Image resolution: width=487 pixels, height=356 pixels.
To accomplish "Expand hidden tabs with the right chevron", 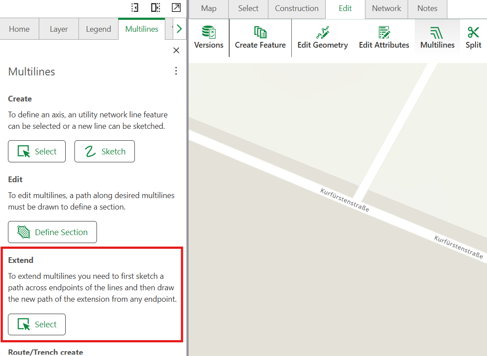I will pyautogui.click(x=179, y=28).
